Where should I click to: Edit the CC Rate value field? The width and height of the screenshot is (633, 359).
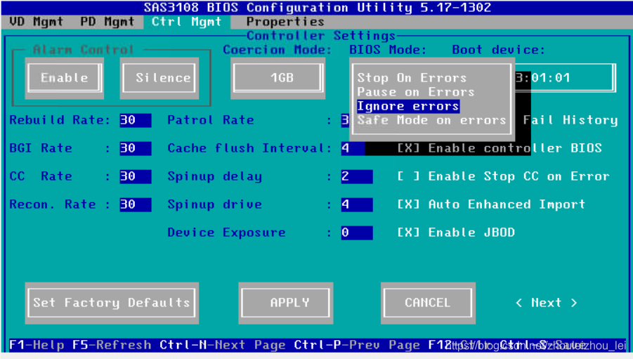click(x=135, y=176)
